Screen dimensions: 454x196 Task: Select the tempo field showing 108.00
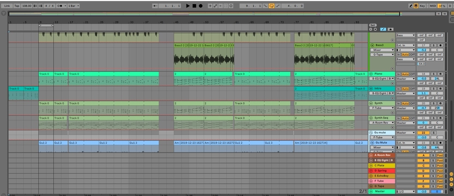27,6
